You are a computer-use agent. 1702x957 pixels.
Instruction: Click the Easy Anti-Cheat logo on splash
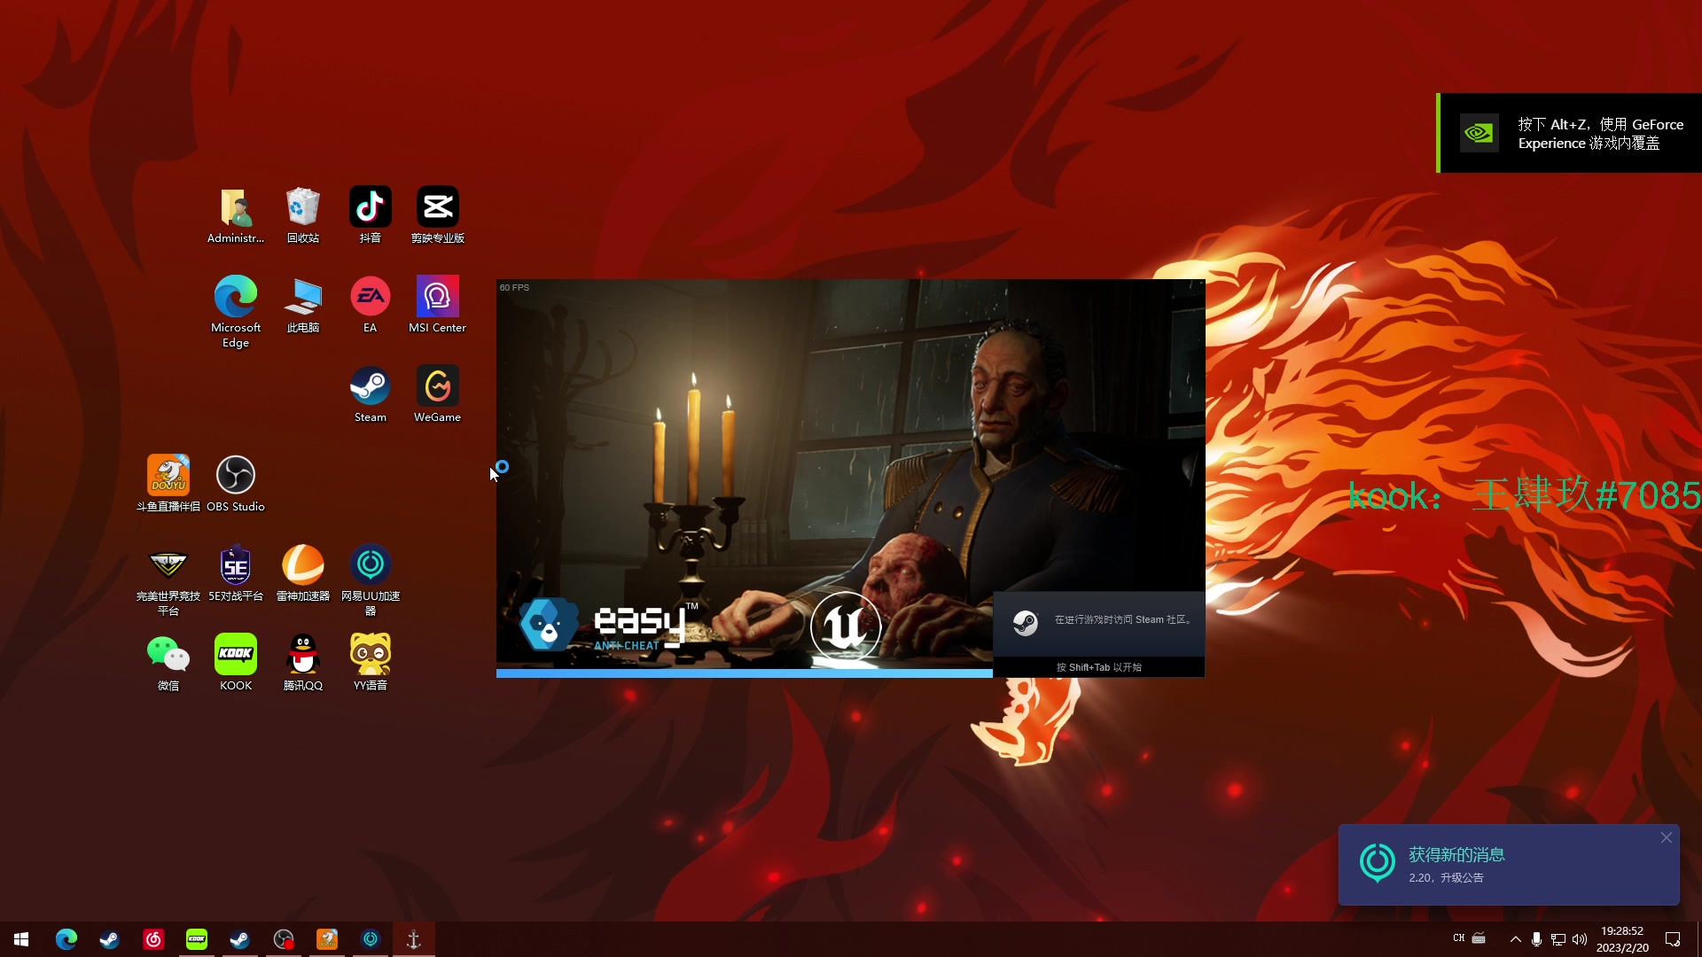tap(608, 626)
